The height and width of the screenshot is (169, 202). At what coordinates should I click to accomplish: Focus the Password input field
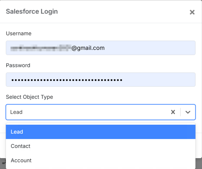[x=157, y=80]
